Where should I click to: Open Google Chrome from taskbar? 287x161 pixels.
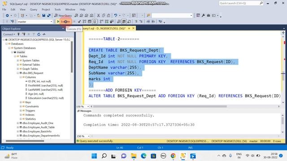pos(173,156)
